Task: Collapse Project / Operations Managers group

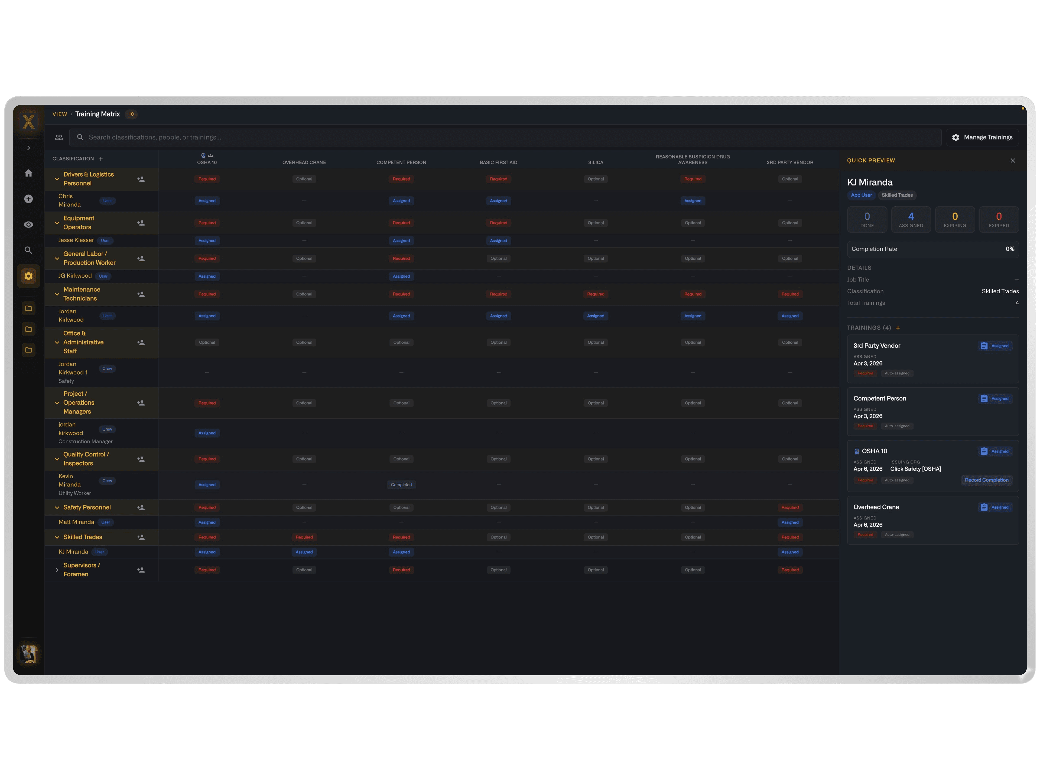Action: tap(57, 403)
